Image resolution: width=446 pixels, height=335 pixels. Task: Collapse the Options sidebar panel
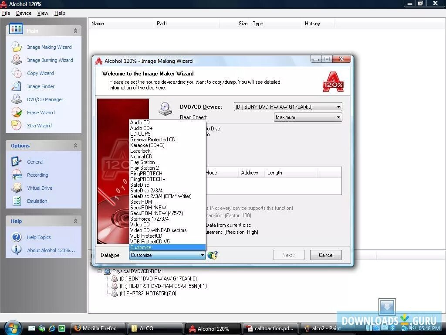click(75, 146)
